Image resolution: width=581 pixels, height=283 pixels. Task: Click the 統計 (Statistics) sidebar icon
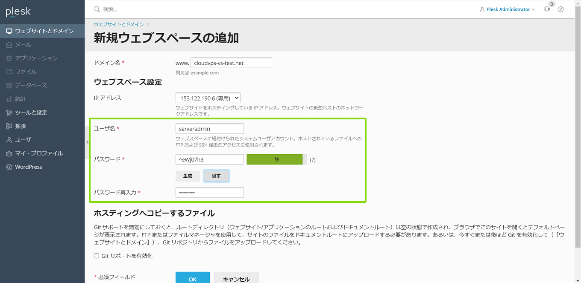click(9, 98)
